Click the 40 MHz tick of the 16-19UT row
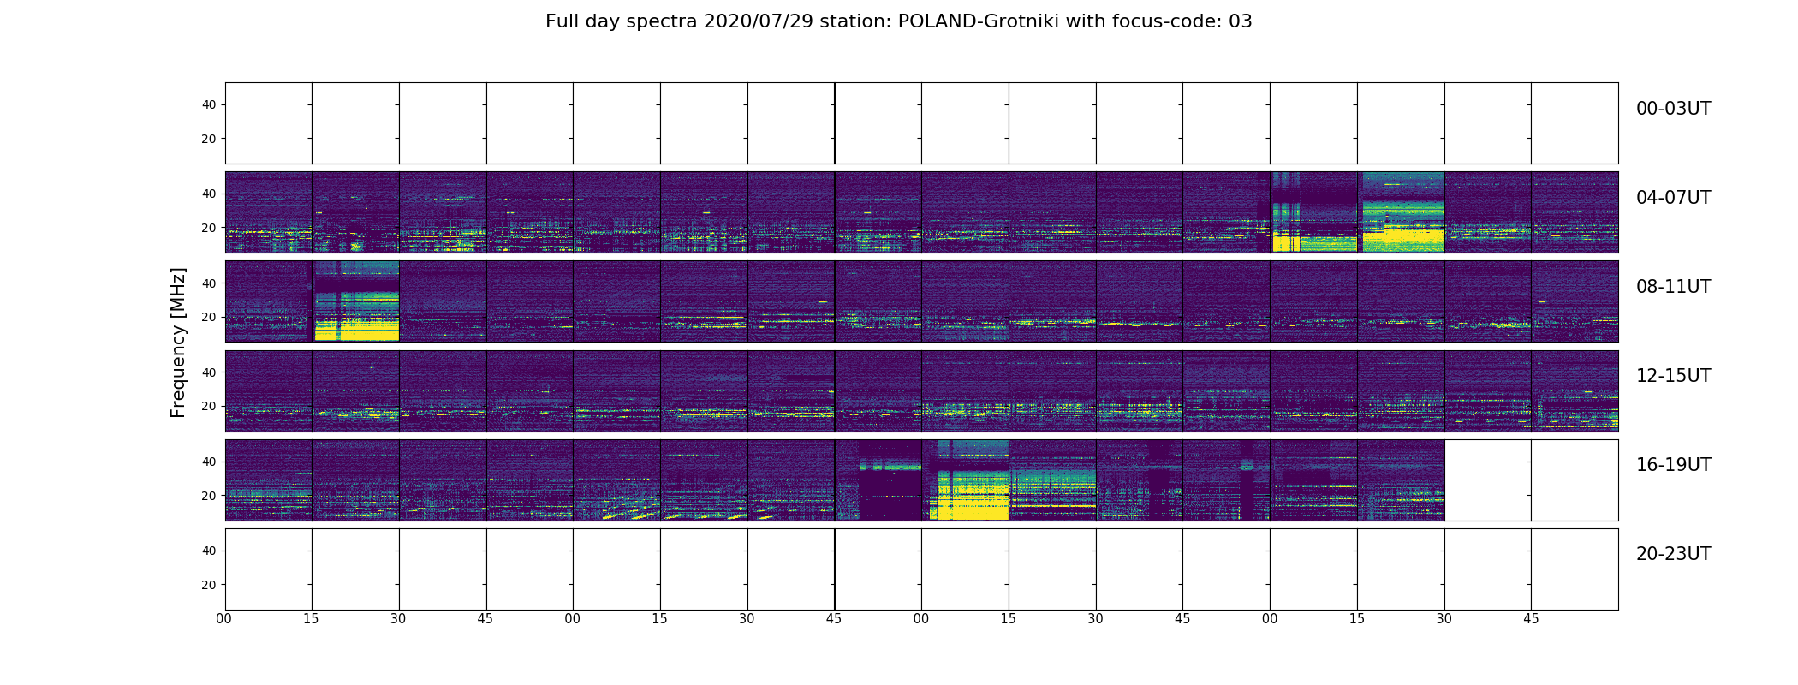 [x=209, y=462]
